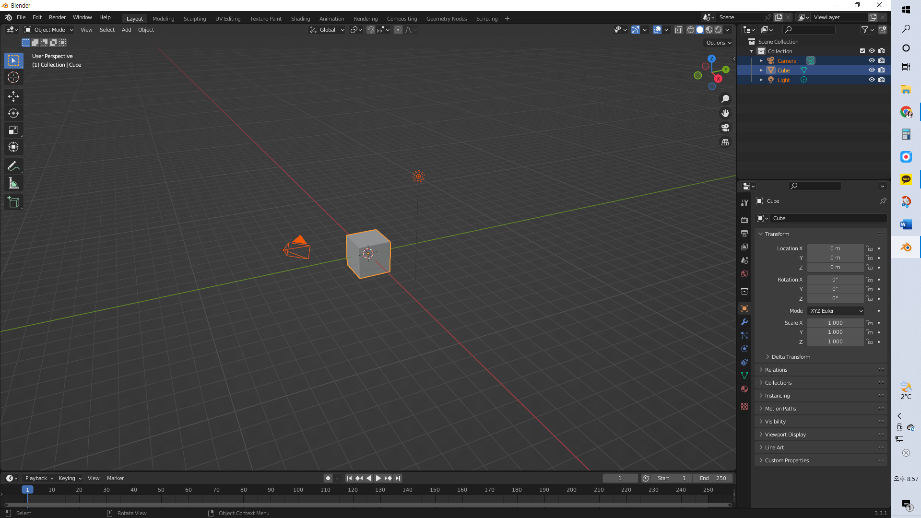The height and width of the screenshot is (518, 921).
Task: Toggle snapping magnet
Action: pyautogui.click(x=371, y=30)
